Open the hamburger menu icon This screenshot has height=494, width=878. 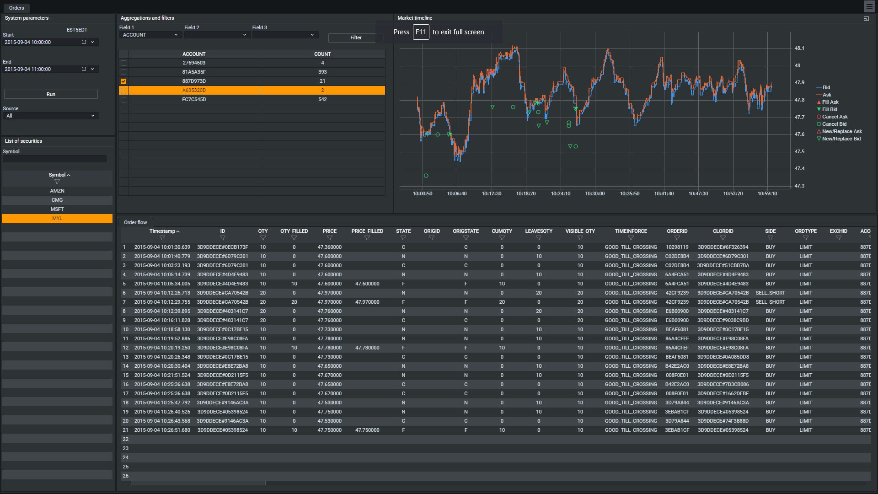coord(869,7)
